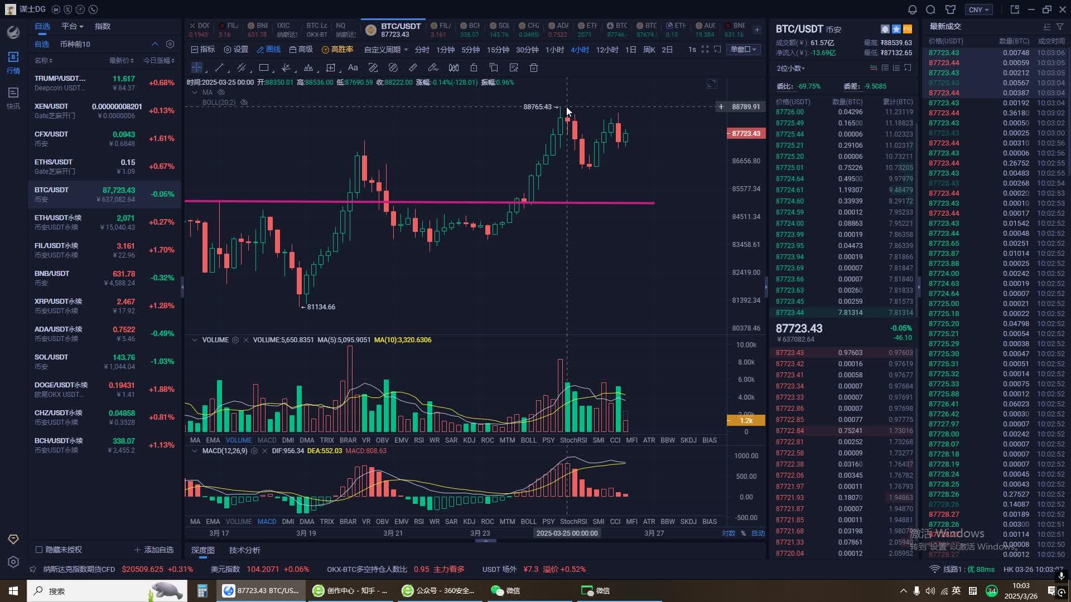Switch to the 指数 index tab
This screenshot has height=602, width=1071.
pos(103,26)
